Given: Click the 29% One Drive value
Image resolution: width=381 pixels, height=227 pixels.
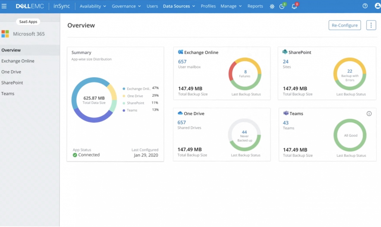Looking at the screenshot, I should pyautogui.click(x=155, y=95).
